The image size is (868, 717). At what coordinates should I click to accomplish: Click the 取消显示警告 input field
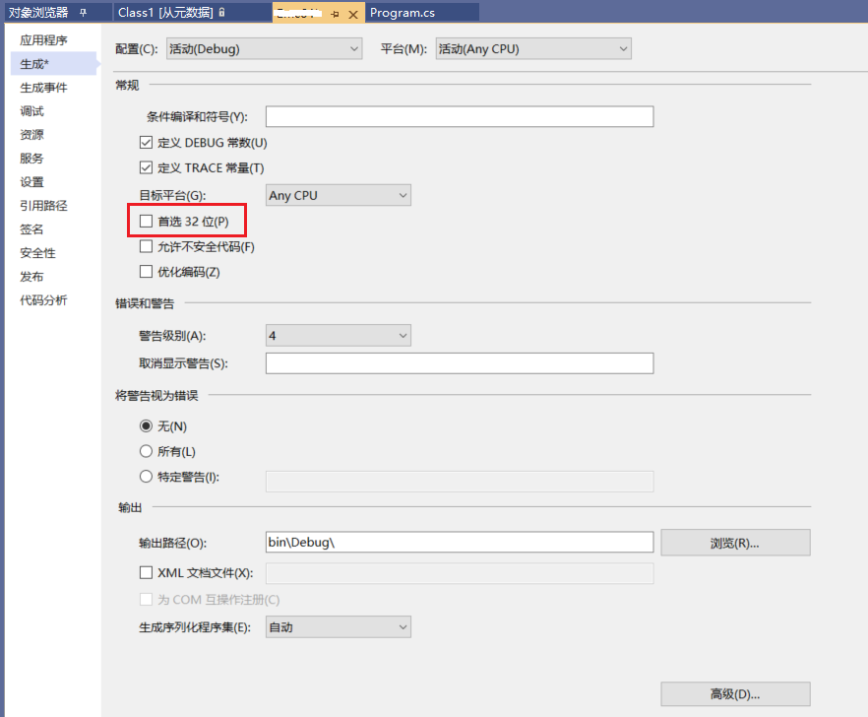pos(460,363)
